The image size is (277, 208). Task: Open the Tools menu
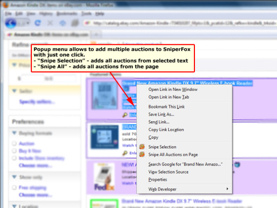pyautogui.click(x=86, y=14)
